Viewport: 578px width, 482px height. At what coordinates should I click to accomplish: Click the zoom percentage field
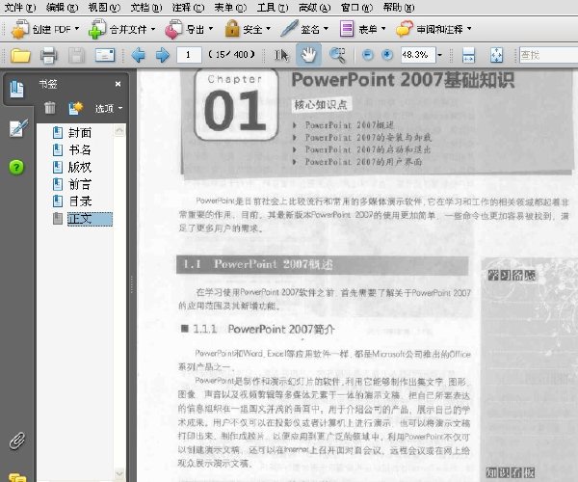coord(418,55)
